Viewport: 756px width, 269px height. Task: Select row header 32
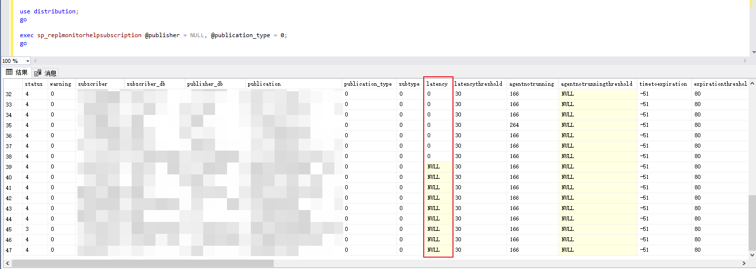tap(13, 94)
